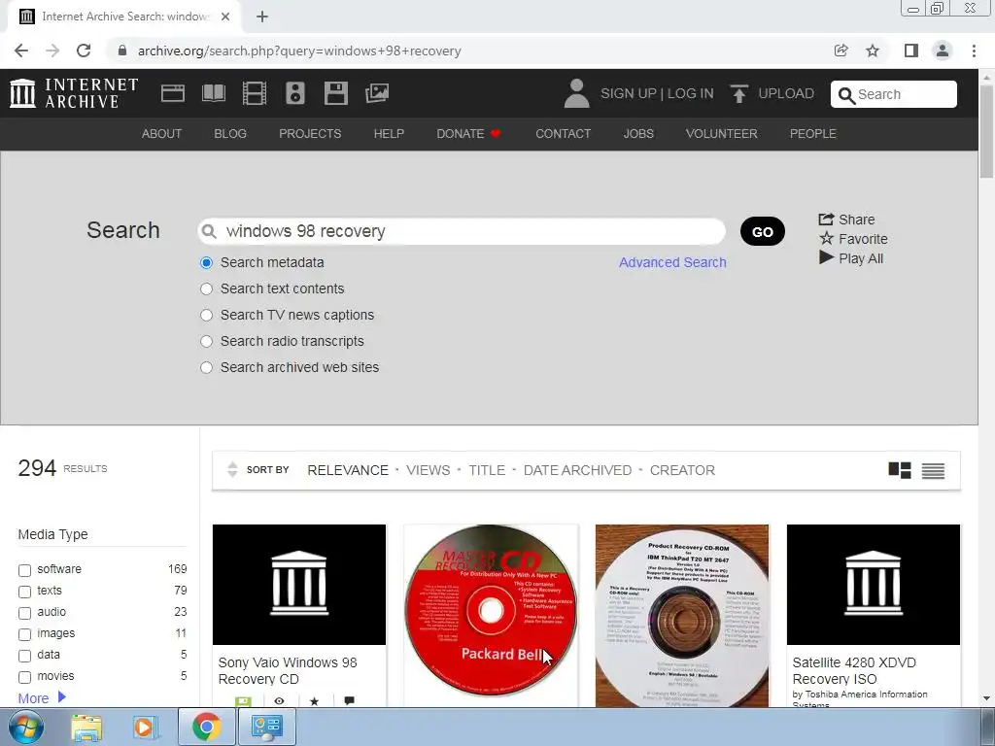This screenshot has height=746, width=995.
Task: Open the BLOG menu item
Action: pos(230,134)
